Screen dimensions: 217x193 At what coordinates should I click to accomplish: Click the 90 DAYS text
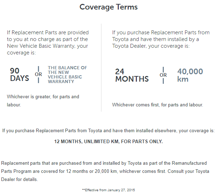tap(20, 75)
